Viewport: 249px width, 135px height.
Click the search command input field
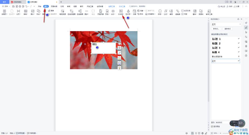[x=138, y=6]
